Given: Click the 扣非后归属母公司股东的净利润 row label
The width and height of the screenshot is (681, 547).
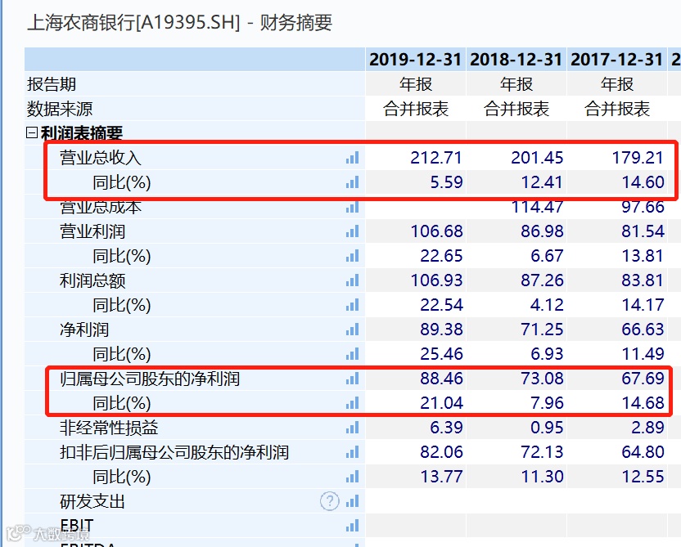Looking at the screenshot, I should 174,452.
